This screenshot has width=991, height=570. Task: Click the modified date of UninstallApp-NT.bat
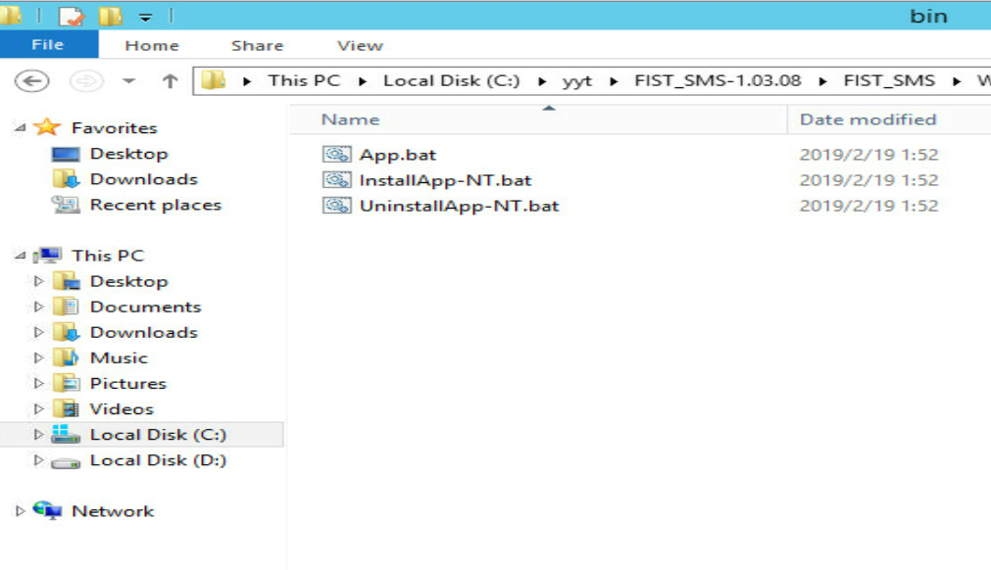click(868, 206)
